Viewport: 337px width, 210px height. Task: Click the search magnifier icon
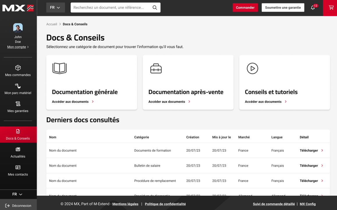155,7
